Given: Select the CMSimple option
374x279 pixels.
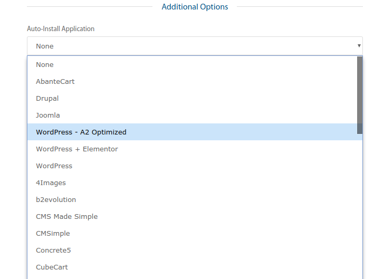Looking at the screenshot, I should tap(53, 233).
